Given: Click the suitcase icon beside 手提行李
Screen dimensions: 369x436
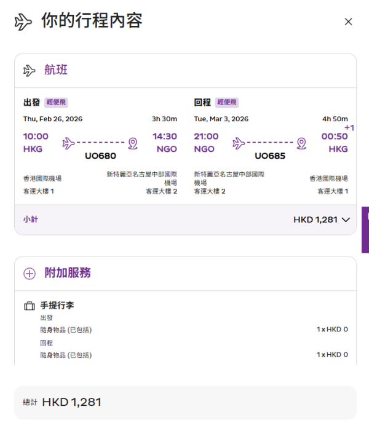Looking at the screenshot, I should coord(30,306).
